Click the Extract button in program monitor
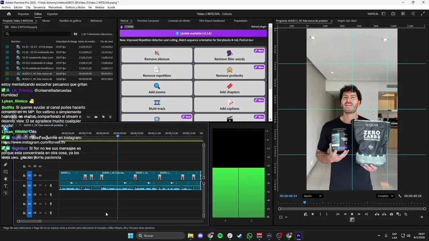 tap(384, 214)
